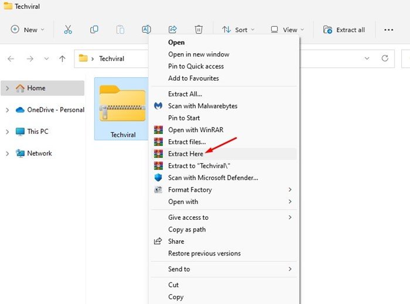This screenshot has height=304, width=410.
Task: Choose Extract All... in context menu
Action: 224,94
